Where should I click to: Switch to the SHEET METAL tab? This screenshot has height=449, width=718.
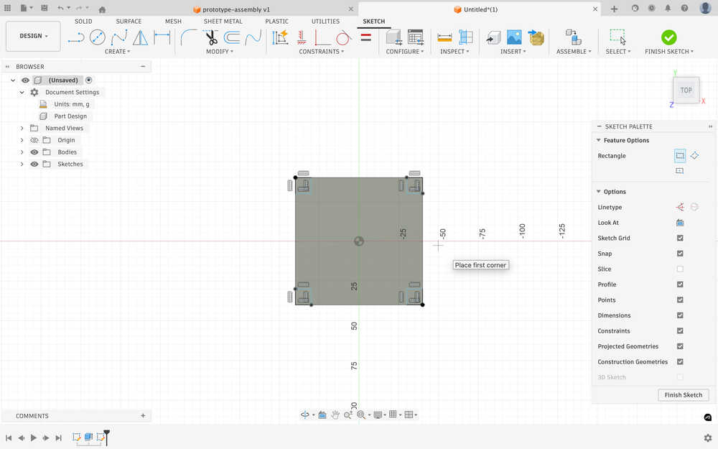coord(223,22)
